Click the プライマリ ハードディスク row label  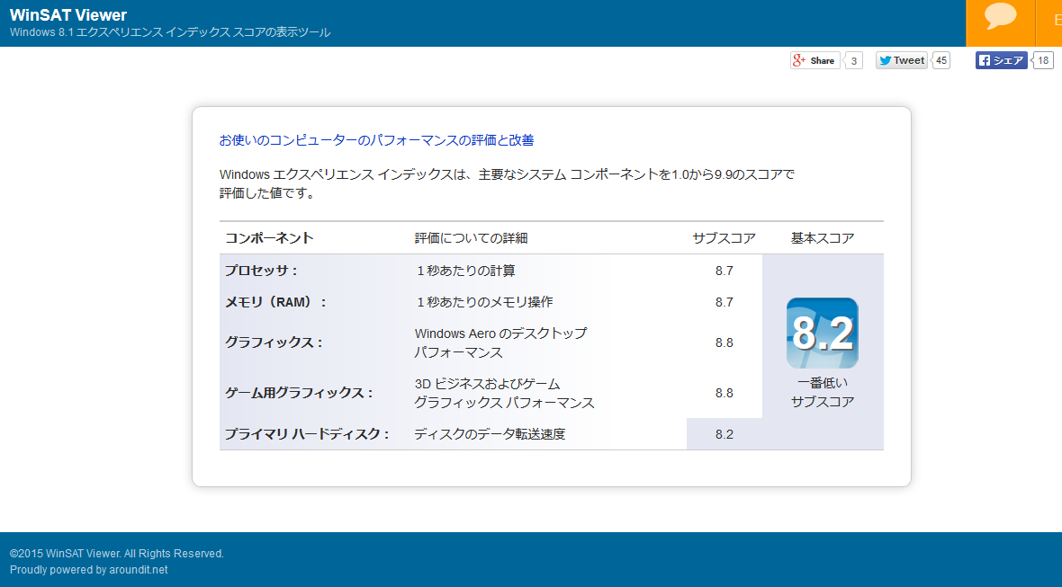pyautogui.click(x=307, y=434)
